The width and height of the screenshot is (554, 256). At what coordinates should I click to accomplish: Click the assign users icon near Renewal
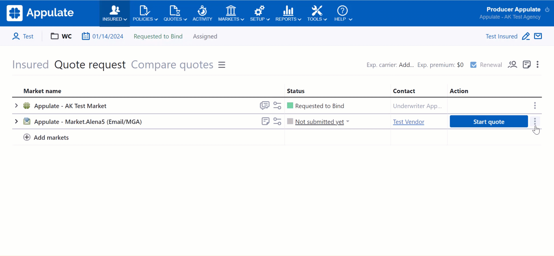coord(512,65)
